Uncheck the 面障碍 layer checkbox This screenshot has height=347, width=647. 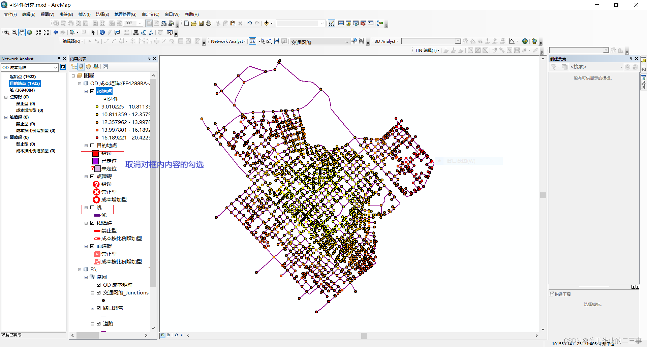pos(92,246)
